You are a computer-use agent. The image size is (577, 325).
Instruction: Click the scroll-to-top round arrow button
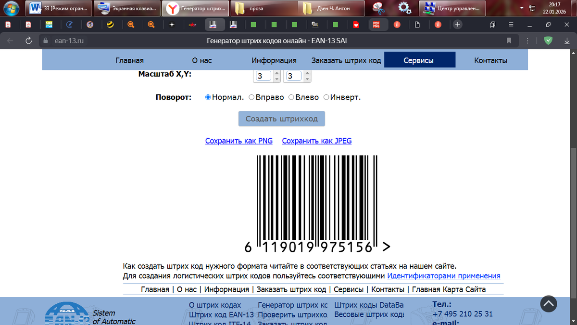tap(549, 303)
